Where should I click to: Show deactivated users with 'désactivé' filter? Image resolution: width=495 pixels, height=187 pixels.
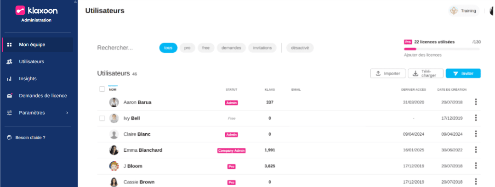click(x=300, y=48)
